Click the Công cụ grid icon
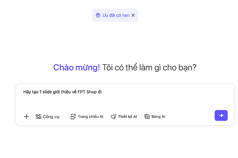The width and height of the screenshot is (238, 158). click(38, 117)
